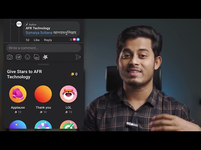Choose the spinning wheel gift in second row
201x150 pixels.
43,124
